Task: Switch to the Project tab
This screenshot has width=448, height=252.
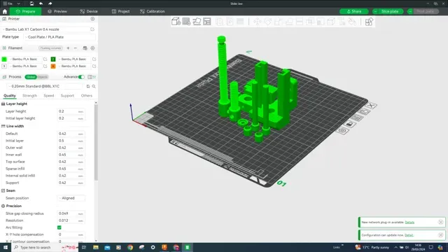Action: pyautogui.click(x=120, y=11)
